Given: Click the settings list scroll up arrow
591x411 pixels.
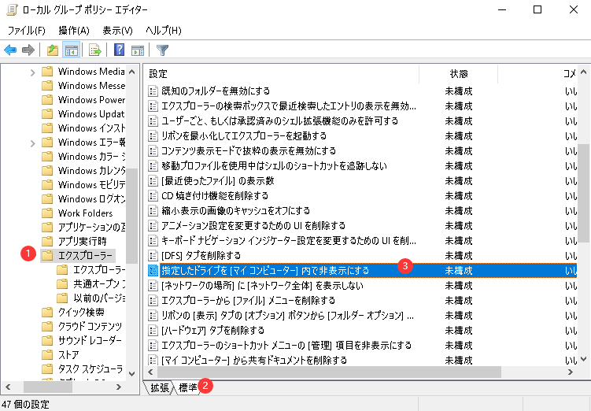Looking at the screenshot, I should pyautogui.click(x=583, y=72).
